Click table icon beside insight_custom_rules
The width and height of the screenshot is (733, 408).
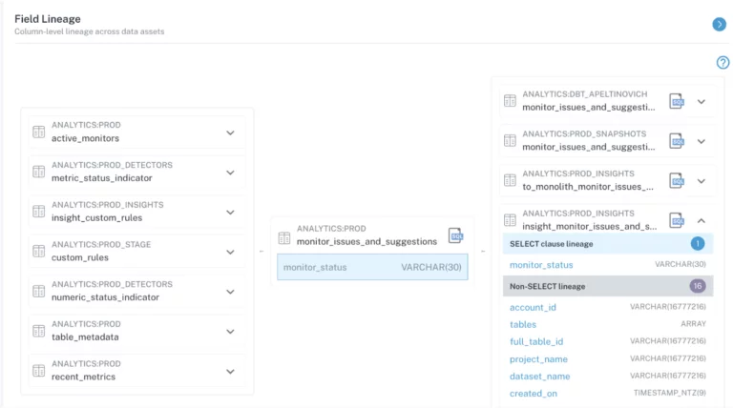click(39, 212)
